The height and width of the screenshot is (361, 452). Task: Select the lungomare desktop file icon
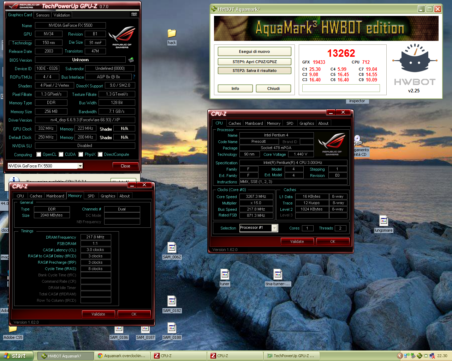384,221
